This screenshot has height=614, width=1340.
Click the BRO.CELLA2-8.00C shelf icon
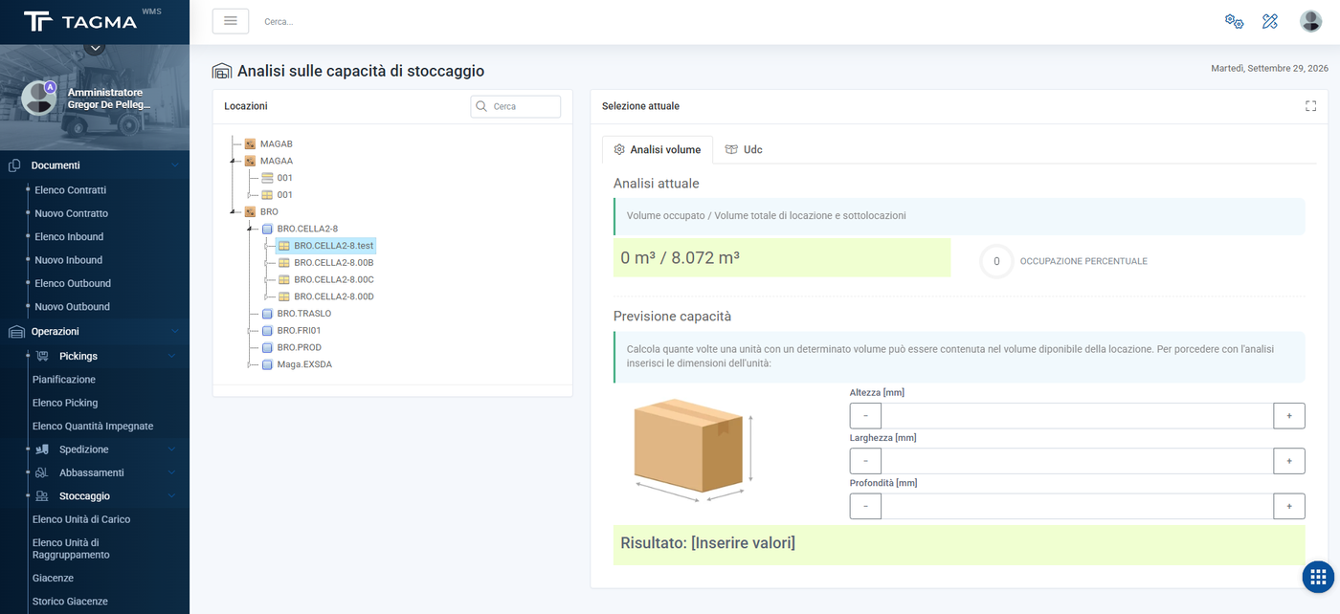[284, 279]
